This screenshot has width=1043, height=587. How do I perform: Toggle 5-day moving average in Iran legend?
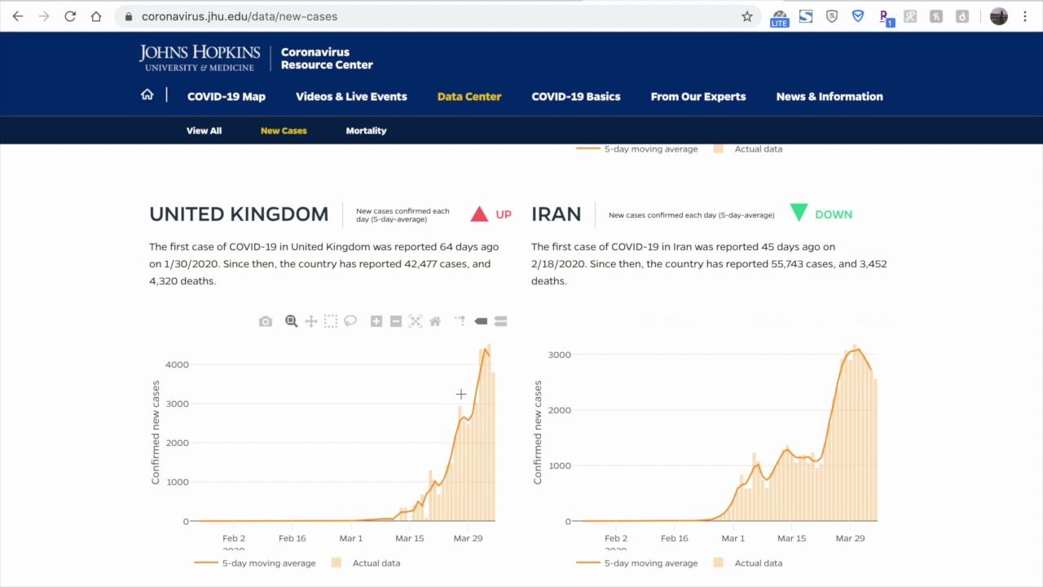click(x=637, y=563)
